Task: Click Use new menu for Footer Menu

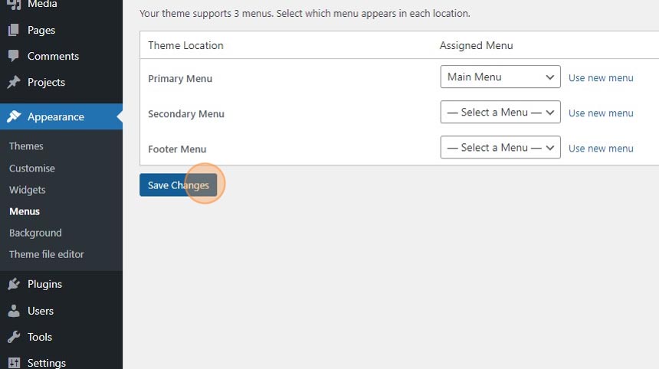Action: [601, 149]
